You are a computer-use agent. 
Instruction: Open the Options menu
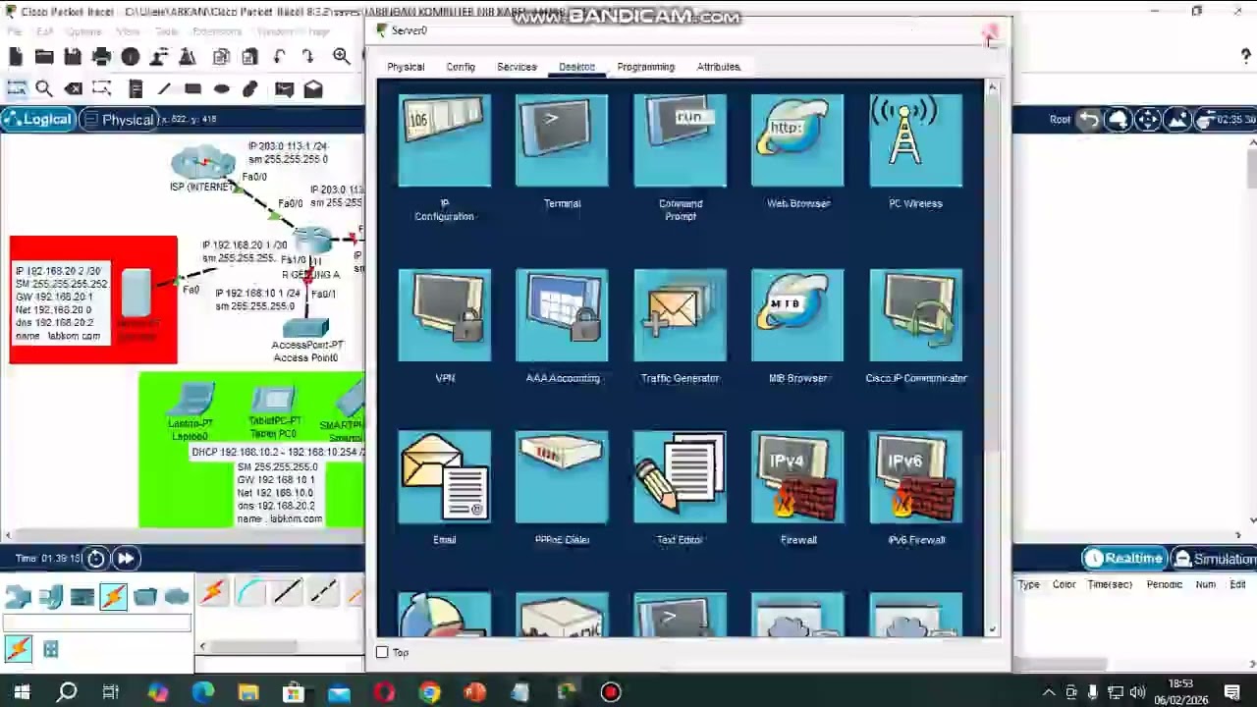click(83, 31)
